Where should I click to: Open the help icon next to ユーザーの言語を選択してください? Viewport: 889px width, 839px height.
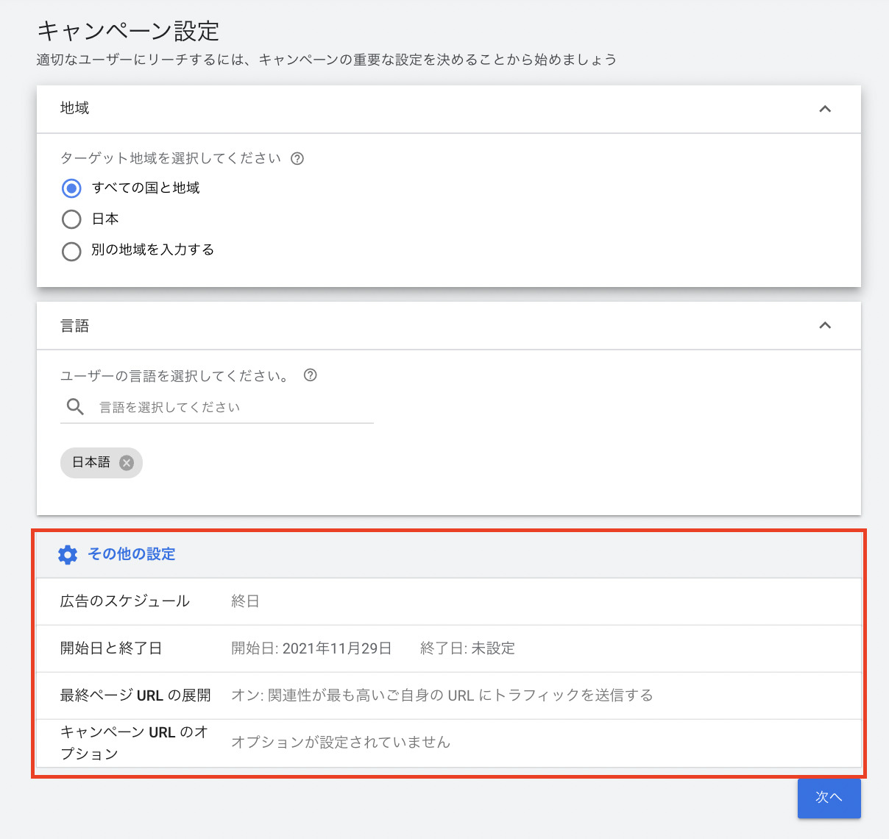[310, 375]
